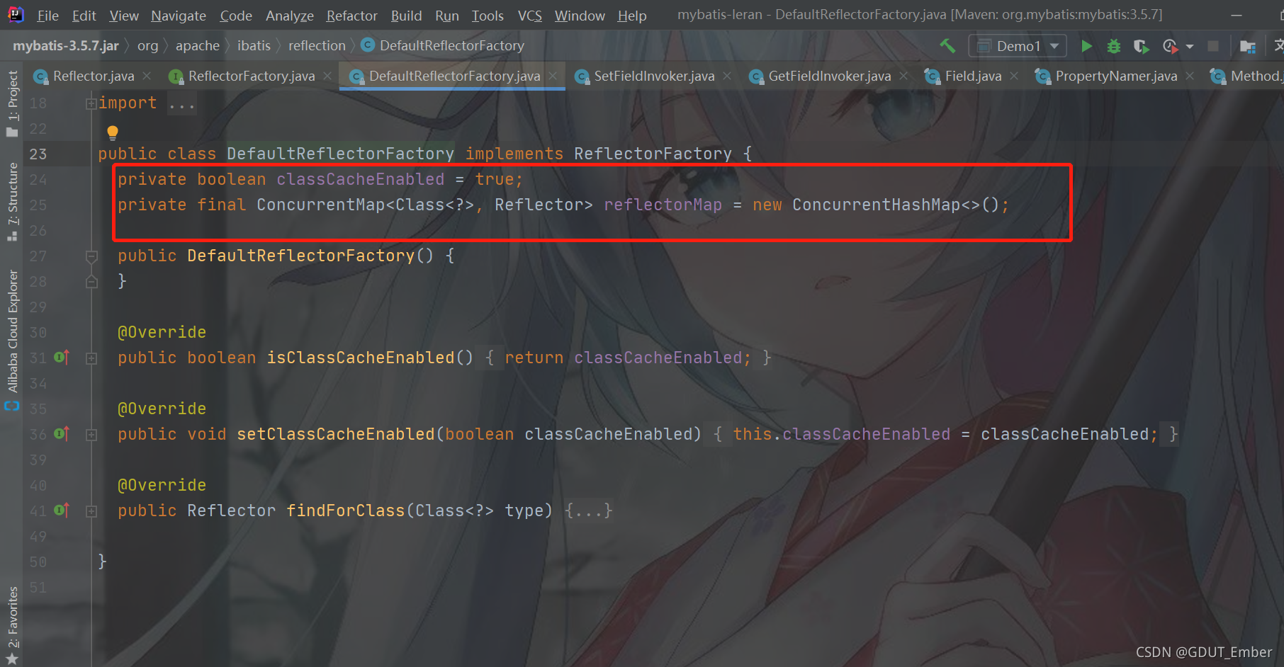Run Demo1 with the green play icon

point(1086,46)
